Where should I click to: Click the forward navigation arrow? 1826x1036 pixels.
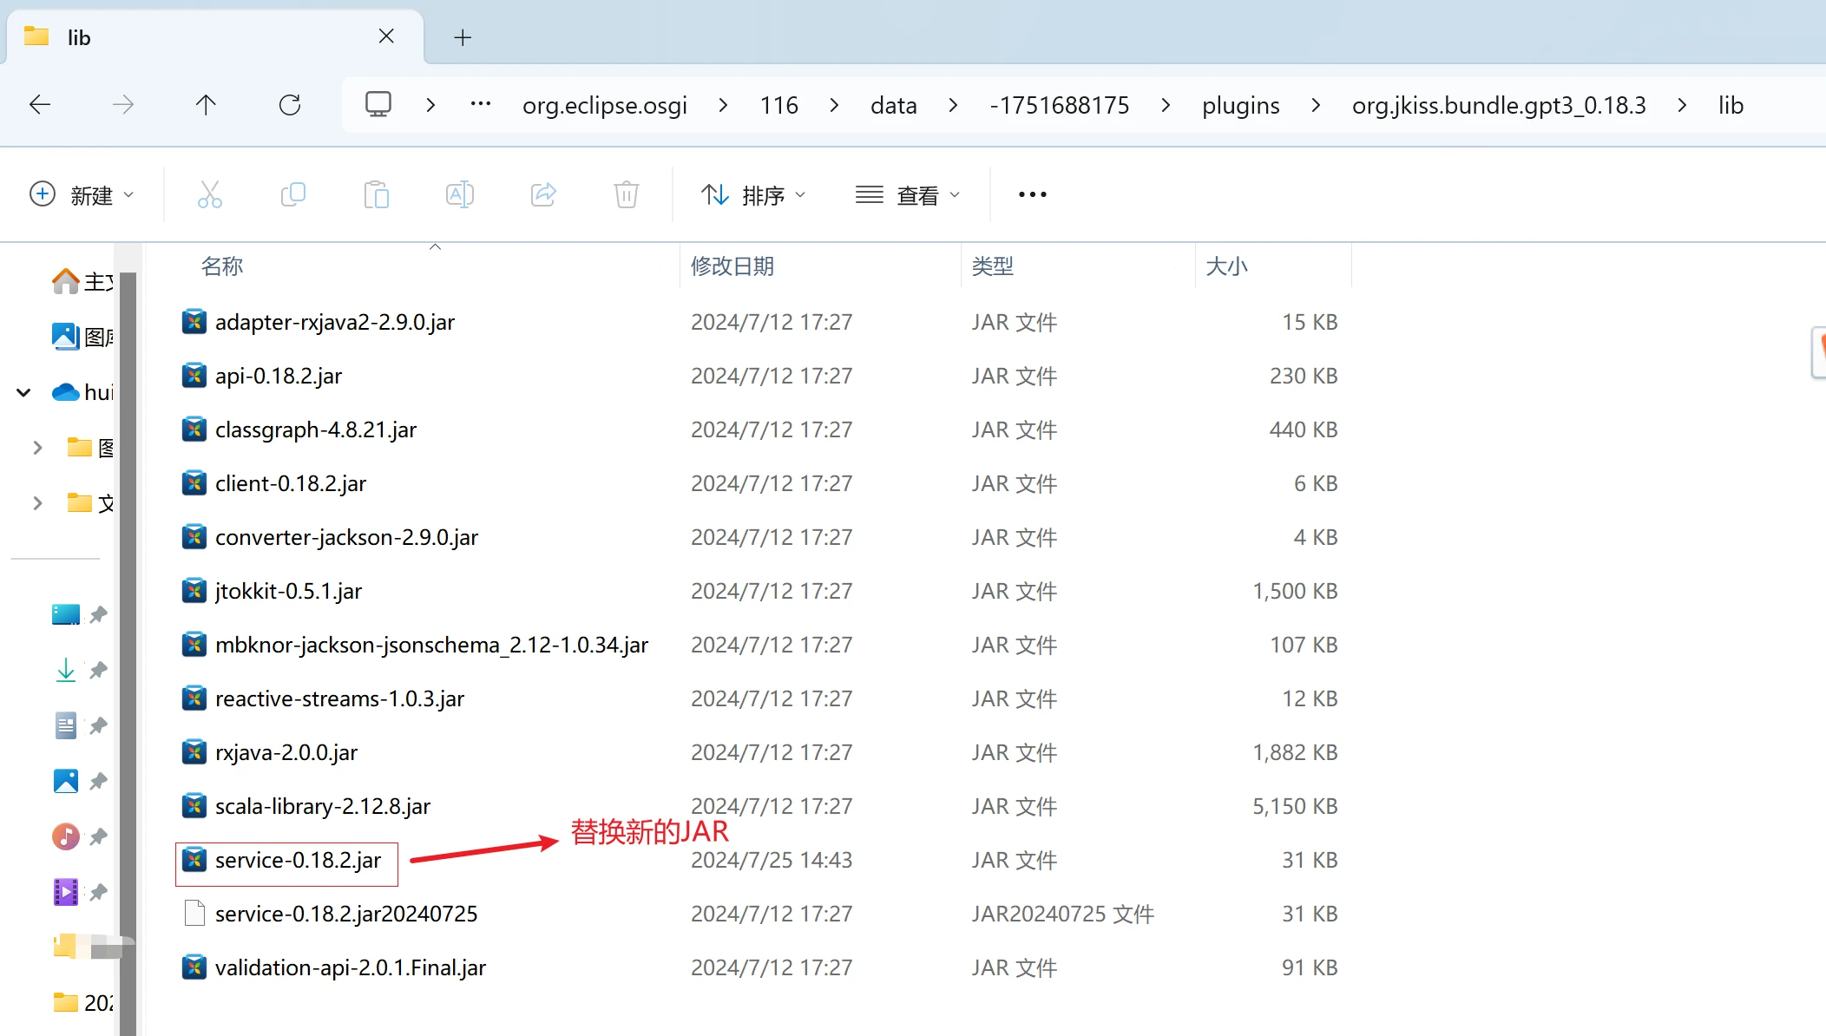click(123, 104)
